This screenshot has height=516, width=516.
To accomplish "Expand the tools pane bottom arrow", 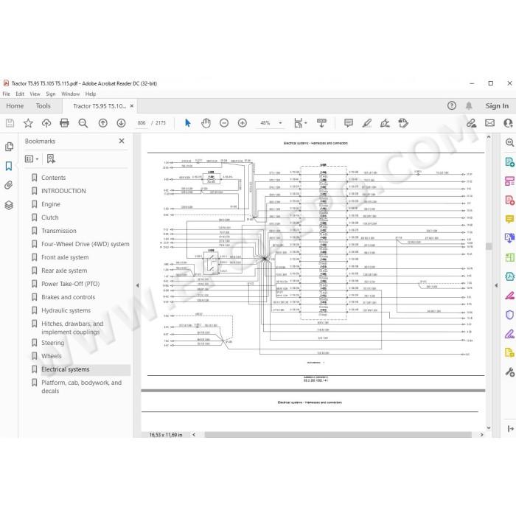I will 510,428.
